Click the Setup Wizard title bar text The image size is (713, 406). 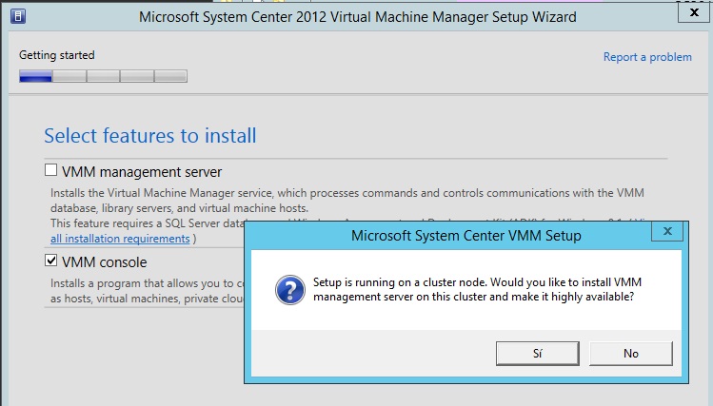tap(357, 17)
